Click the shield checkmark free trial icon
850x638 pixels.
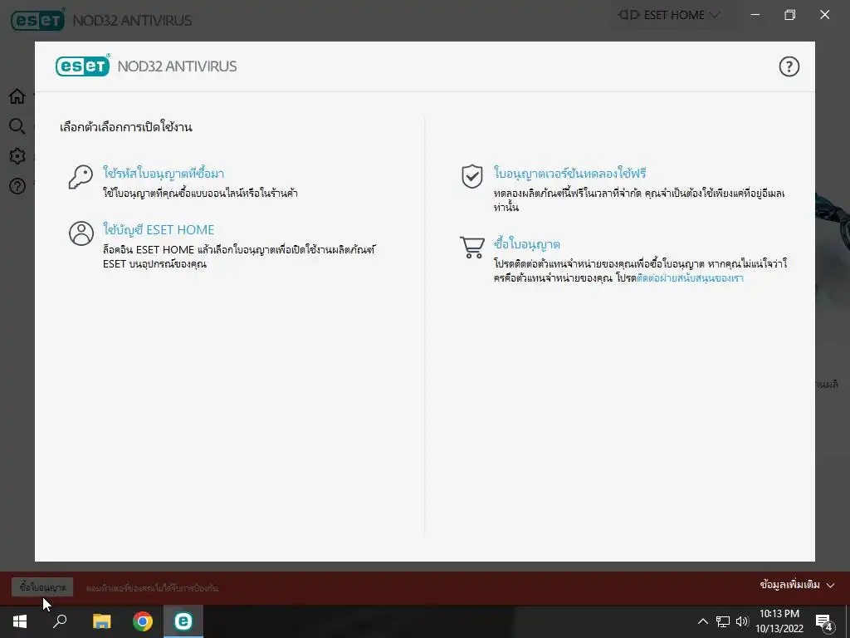[472, 176]
